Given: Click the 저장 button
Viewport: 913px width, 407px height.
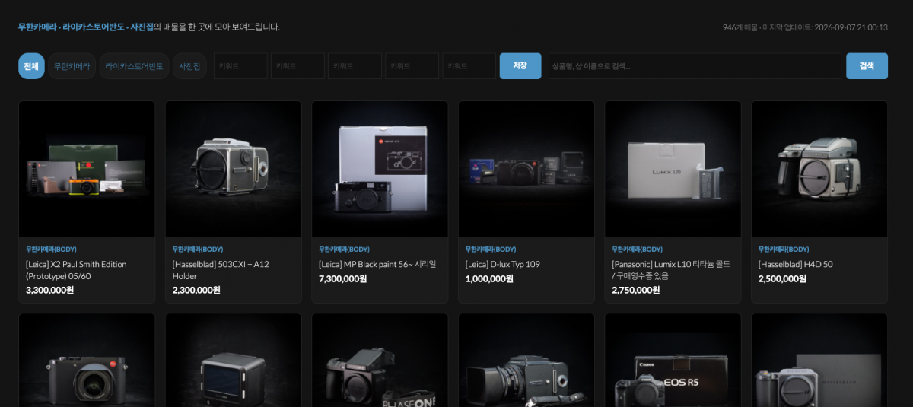Looking at the screenshot, I should coord(520,66).
